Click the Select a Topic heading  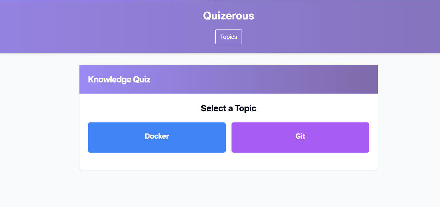[229, 108]
